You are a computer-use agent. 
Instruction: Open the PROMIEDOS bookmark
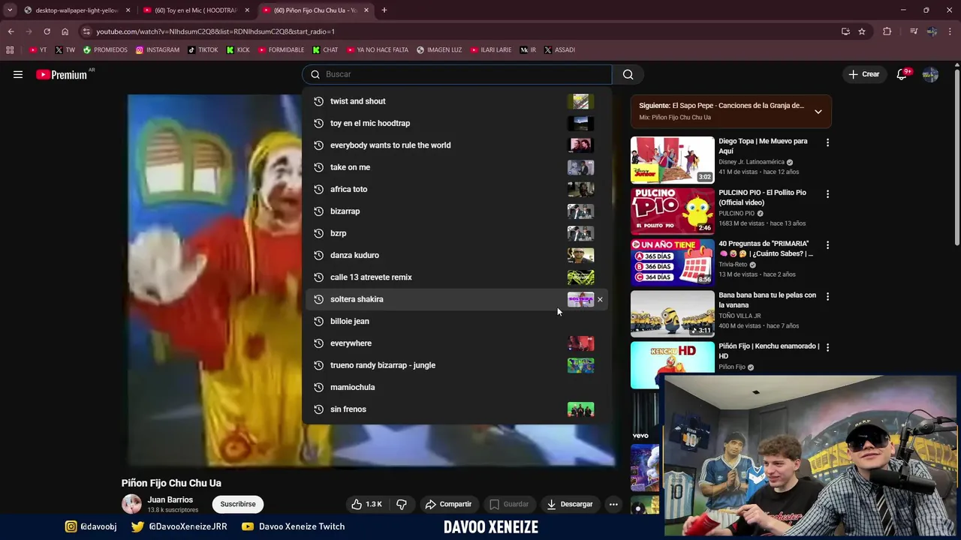pos(105,49)
